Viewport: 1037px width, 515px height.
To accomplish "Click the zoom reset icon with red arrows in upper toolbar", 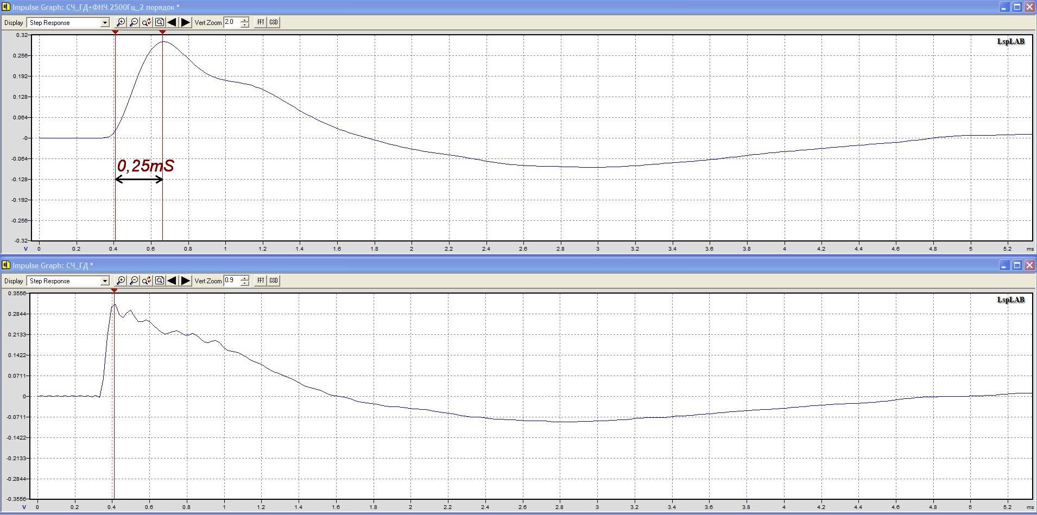I will (x=147, y=22).
